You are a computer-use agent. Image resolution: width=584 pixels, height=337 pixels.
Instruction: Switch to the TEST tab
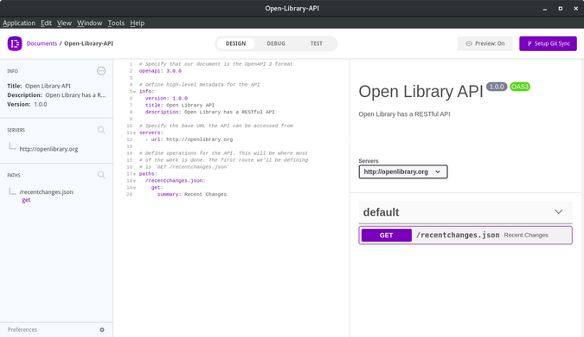coord(316,43)
